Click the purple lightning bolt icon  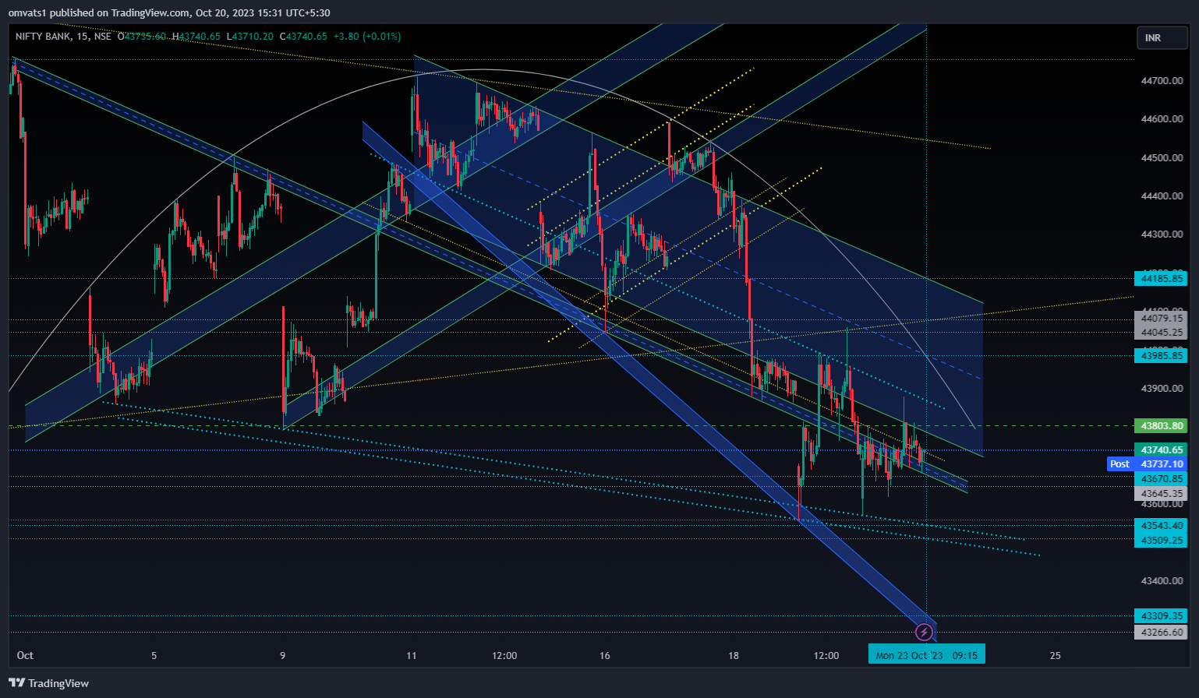pyautogui.click(x=924, y=632)
